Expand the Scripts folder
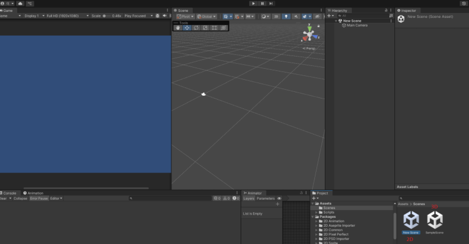This screenshot has height=244, width=469. [316, 212]
